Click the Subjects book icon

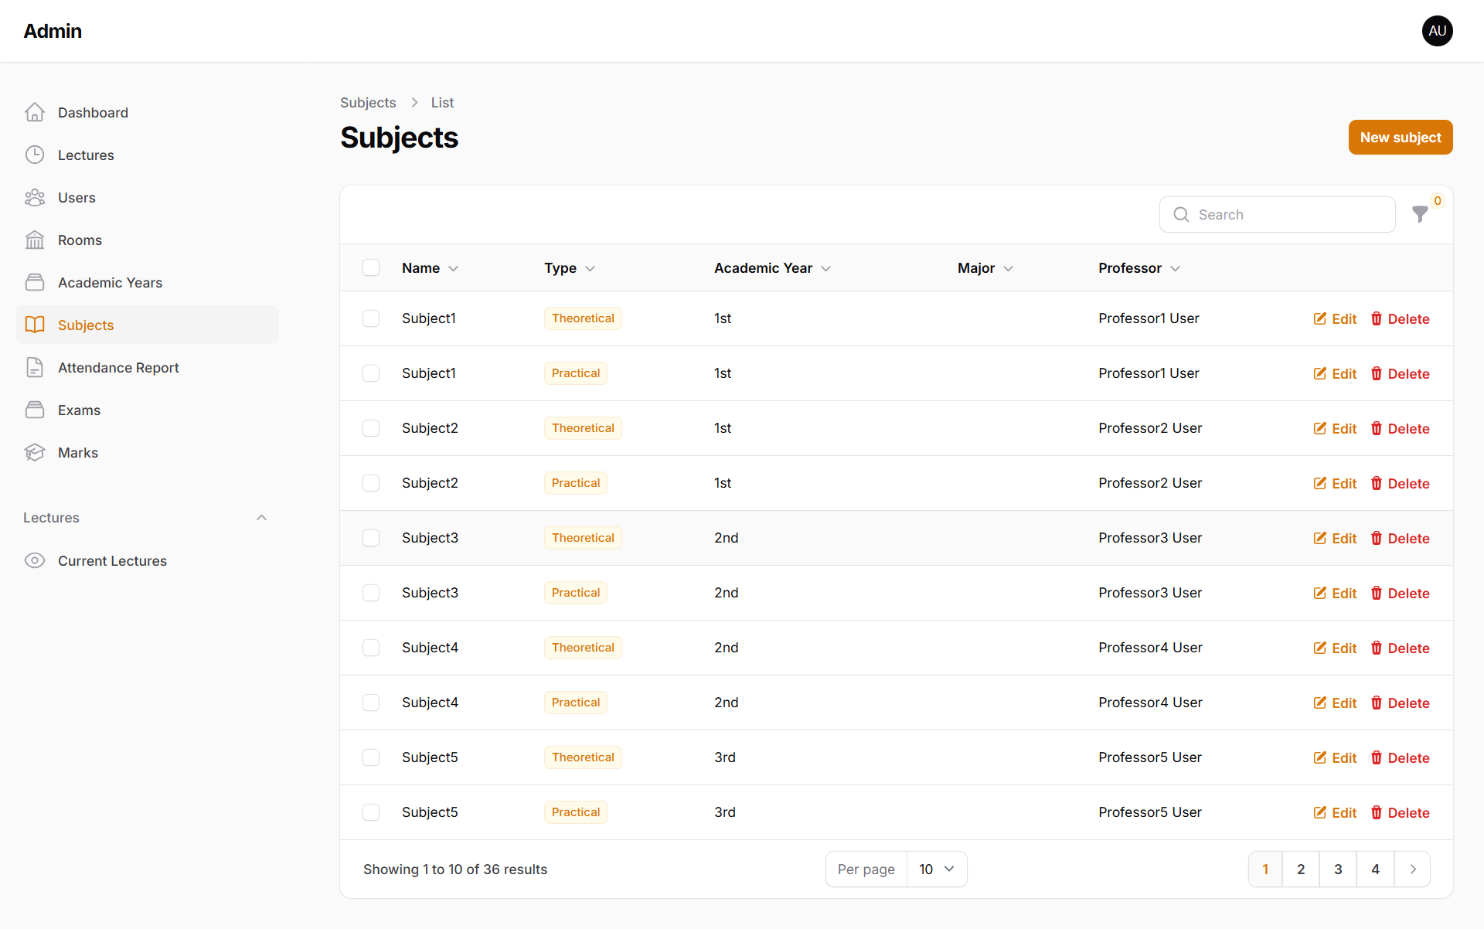35,325
